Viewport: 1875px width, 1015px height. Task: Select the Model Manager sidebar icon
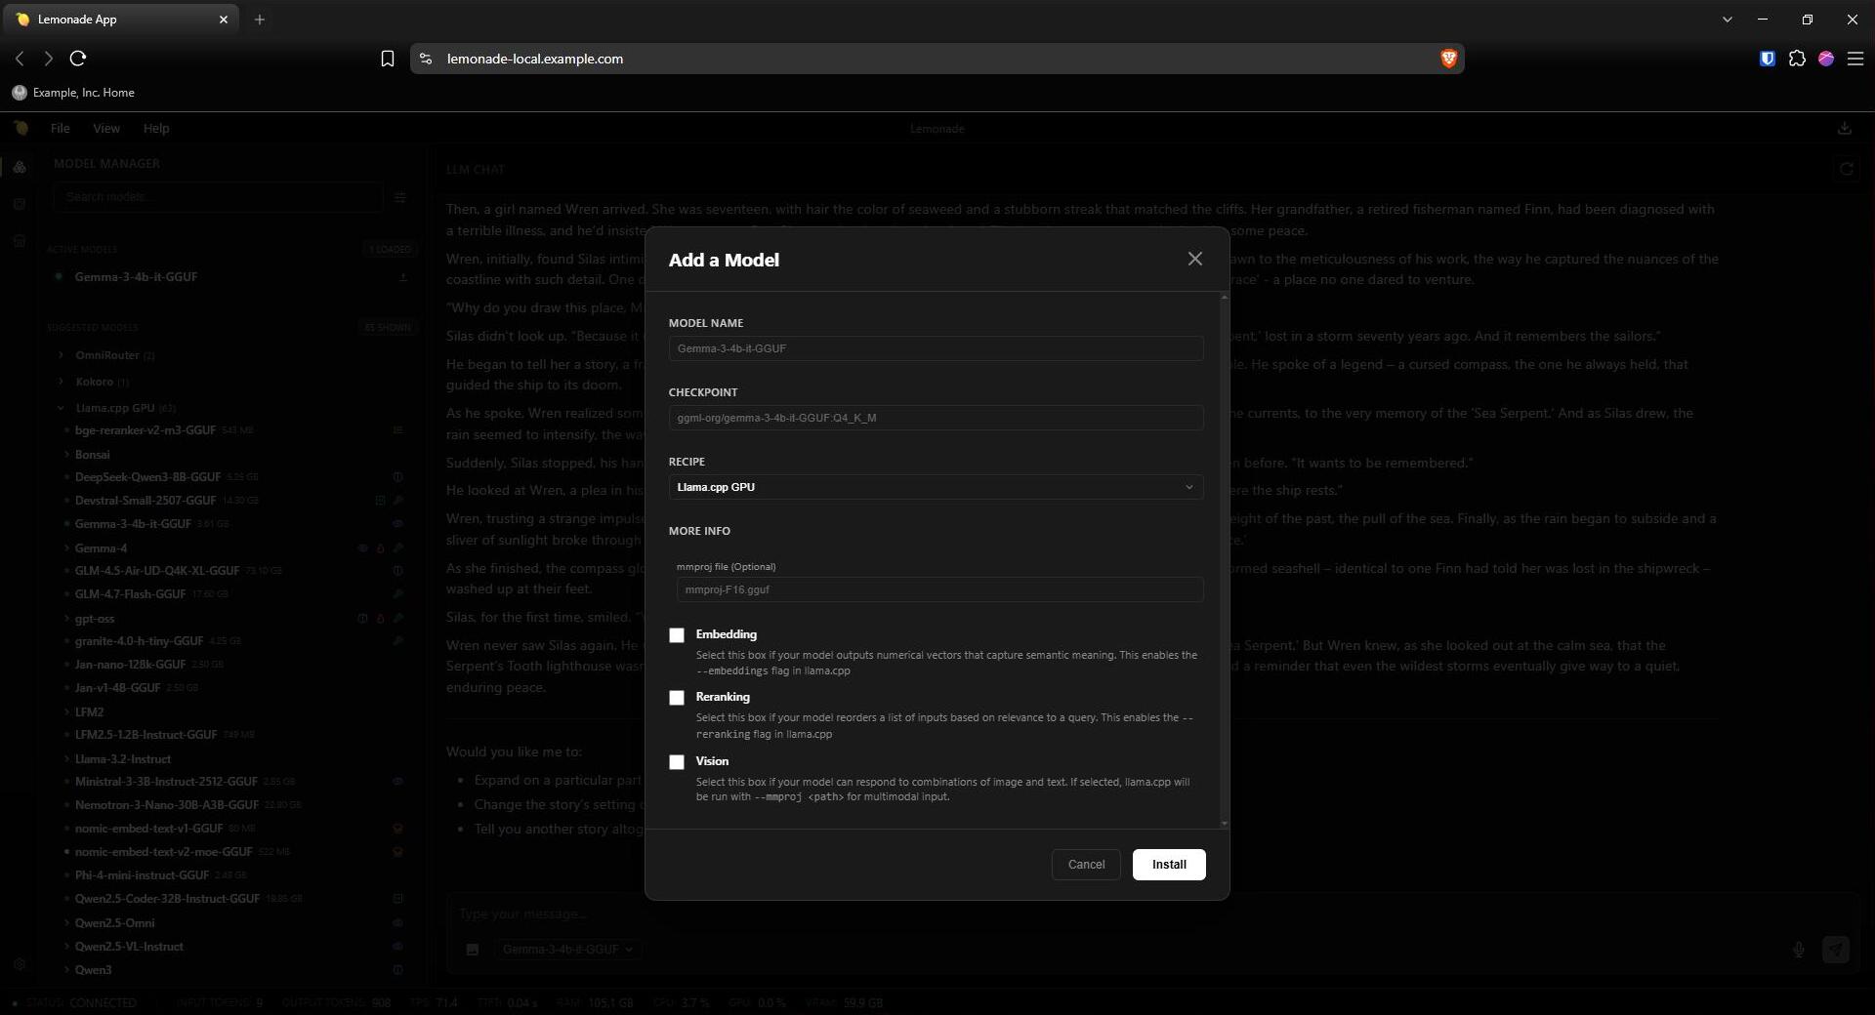(x=20, y=167)
